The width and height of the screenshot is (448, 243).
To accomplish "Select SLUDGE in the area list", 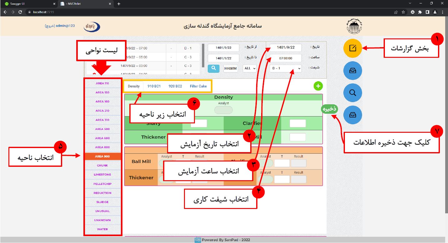I will pos(102,202).
